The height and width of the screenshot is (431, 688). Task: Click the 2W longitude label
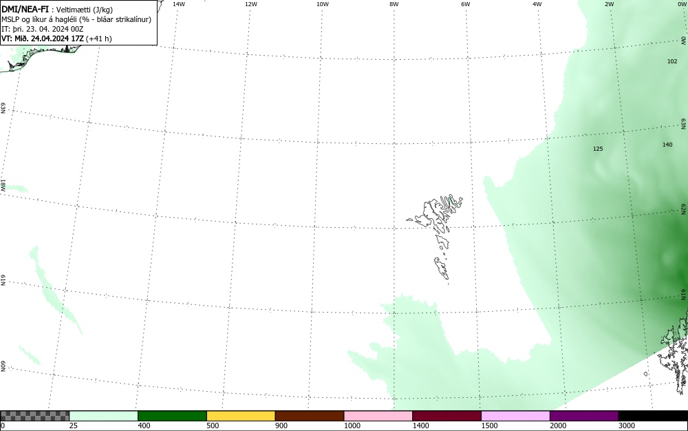click(x=609, y=4)
